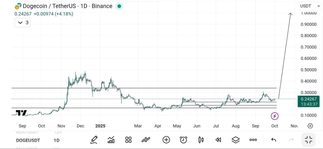Screen dimensions: 323x149
Task: Create an alert with the alarm clock icon
Action: pos(183,140)
